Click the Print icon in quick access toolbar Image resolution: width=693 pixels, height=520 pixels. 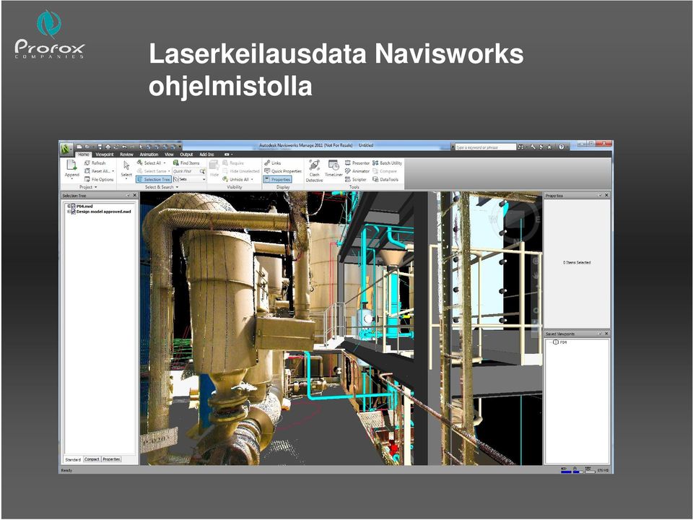tap(108, 147)
